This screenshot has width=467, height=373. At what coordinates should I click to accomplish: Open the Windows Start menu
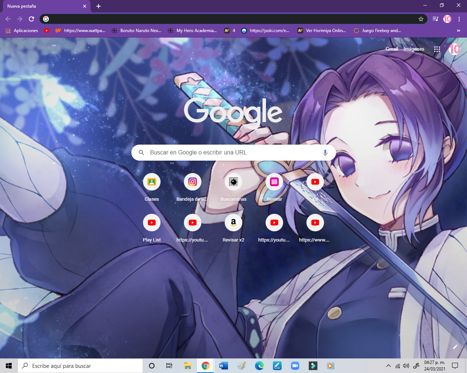point(9,366)
